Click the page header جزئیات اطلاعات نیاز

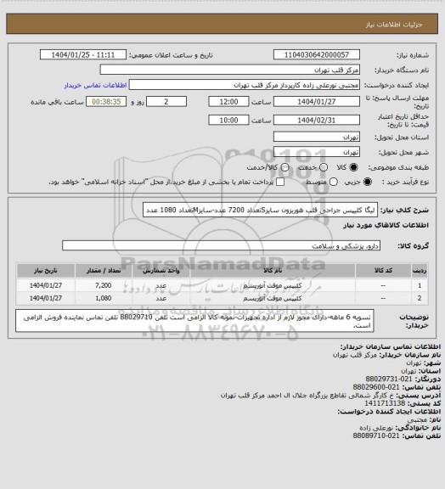click(x=394, y=25)
